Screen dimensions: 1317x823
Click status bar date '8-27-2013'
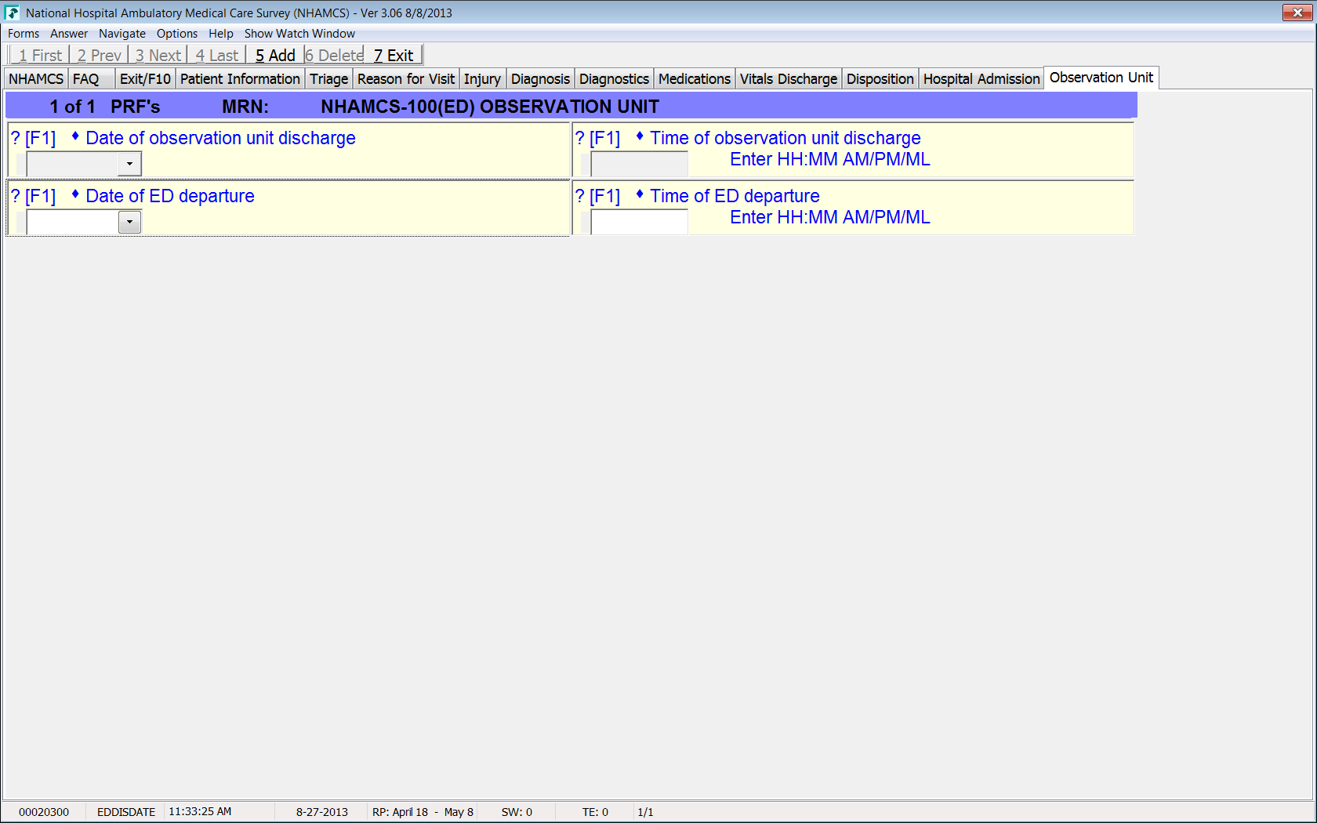coord(322,812)
